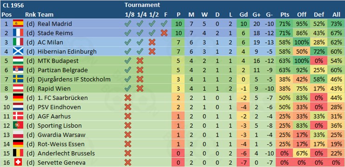Click the Pts column header
This screenshot has height=167, width=345.
pyautogui.click(x=285, y=15)
